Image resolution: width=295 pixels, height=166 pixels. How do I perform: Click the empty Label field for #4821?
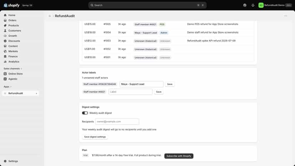point(130,92)
